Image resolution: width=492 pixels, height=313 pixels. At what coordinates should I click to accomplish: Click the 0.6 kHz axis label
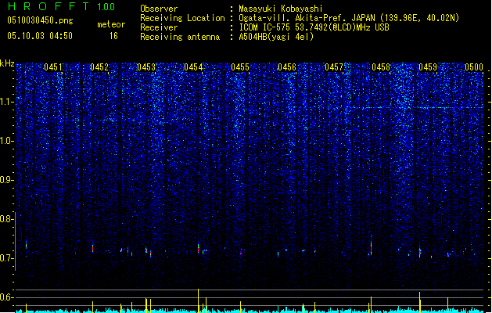7,297
